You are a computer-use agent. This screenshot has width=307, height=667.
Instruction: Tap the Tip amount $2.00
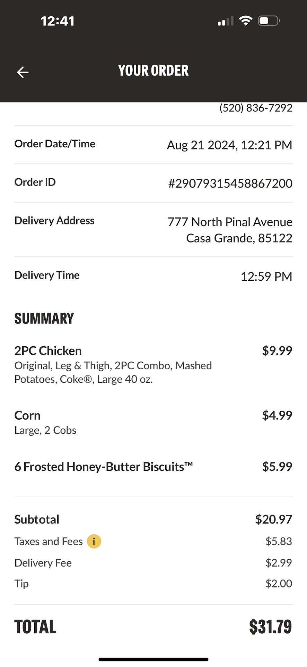coord(279,583)
